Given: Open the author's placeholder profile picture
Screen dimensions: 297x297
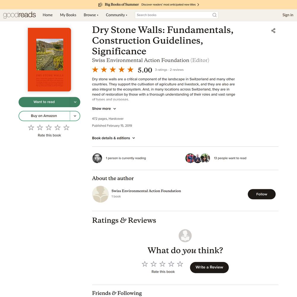Looking at the screenshot, I should [100, 194].
